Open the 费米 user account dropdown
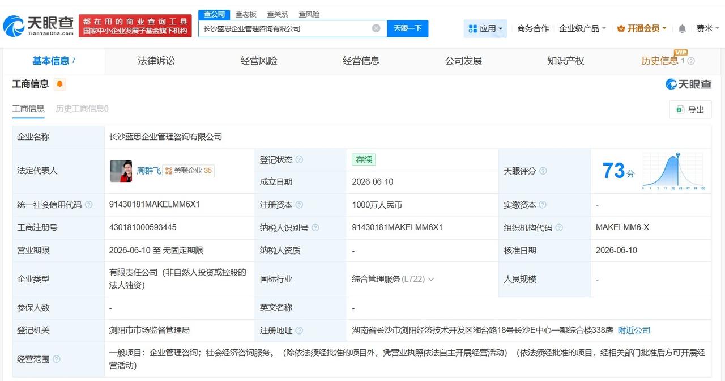 point(707,28)
